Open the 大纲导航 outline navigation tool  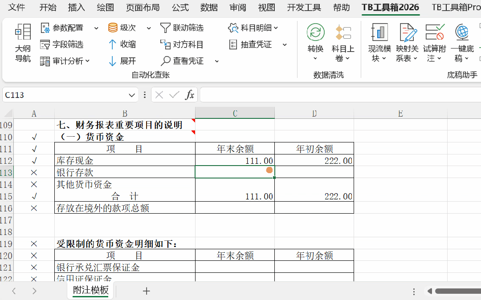point(23,43)
